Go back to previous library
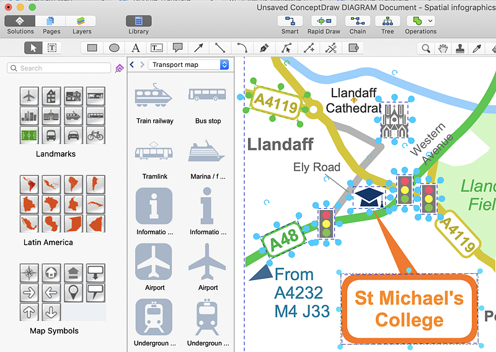Screen dimensions: 496x352 [x=132, y=64]
